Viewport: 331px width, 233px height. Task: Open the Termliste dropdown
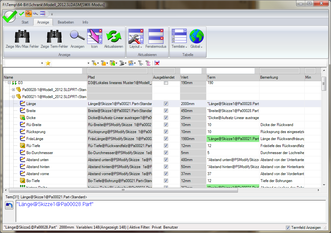pos(179,46)
